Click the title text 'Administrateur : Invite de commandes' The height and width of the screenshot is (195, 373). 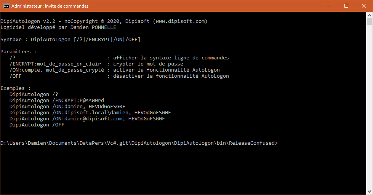[x=50, y=6]
